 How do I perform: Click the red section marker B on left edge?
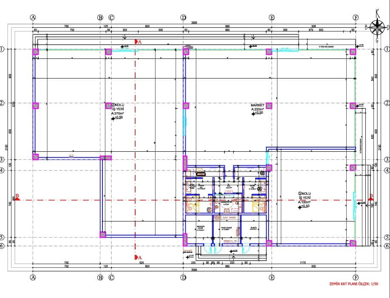pos(17,197)
